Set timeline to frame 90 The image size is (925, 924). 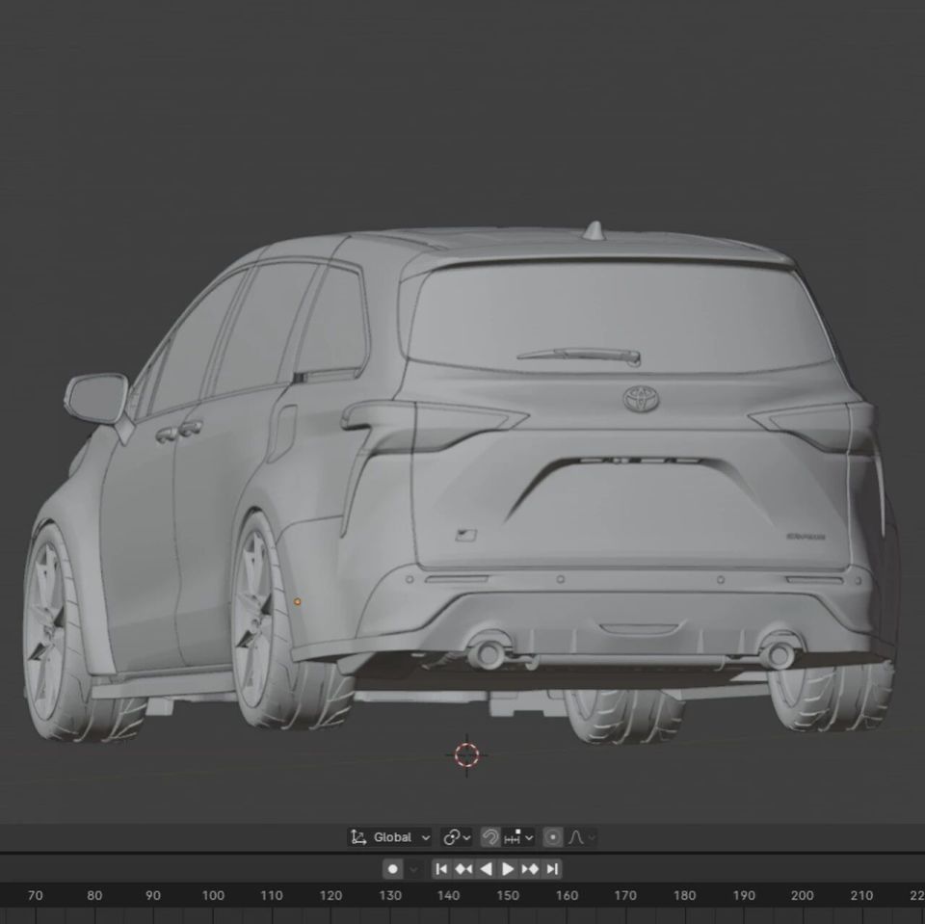point(153,896)
